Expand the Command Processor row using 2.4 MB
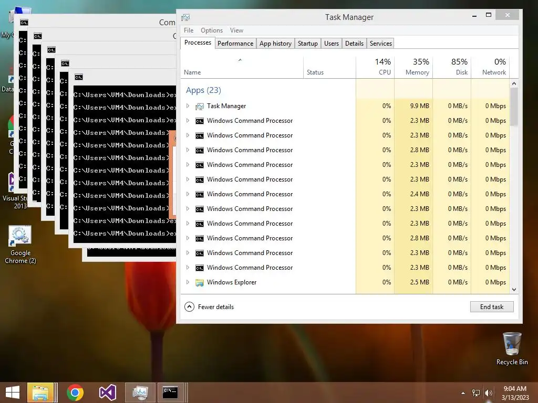Screen dimensions: 538x403 click(188, 194)
